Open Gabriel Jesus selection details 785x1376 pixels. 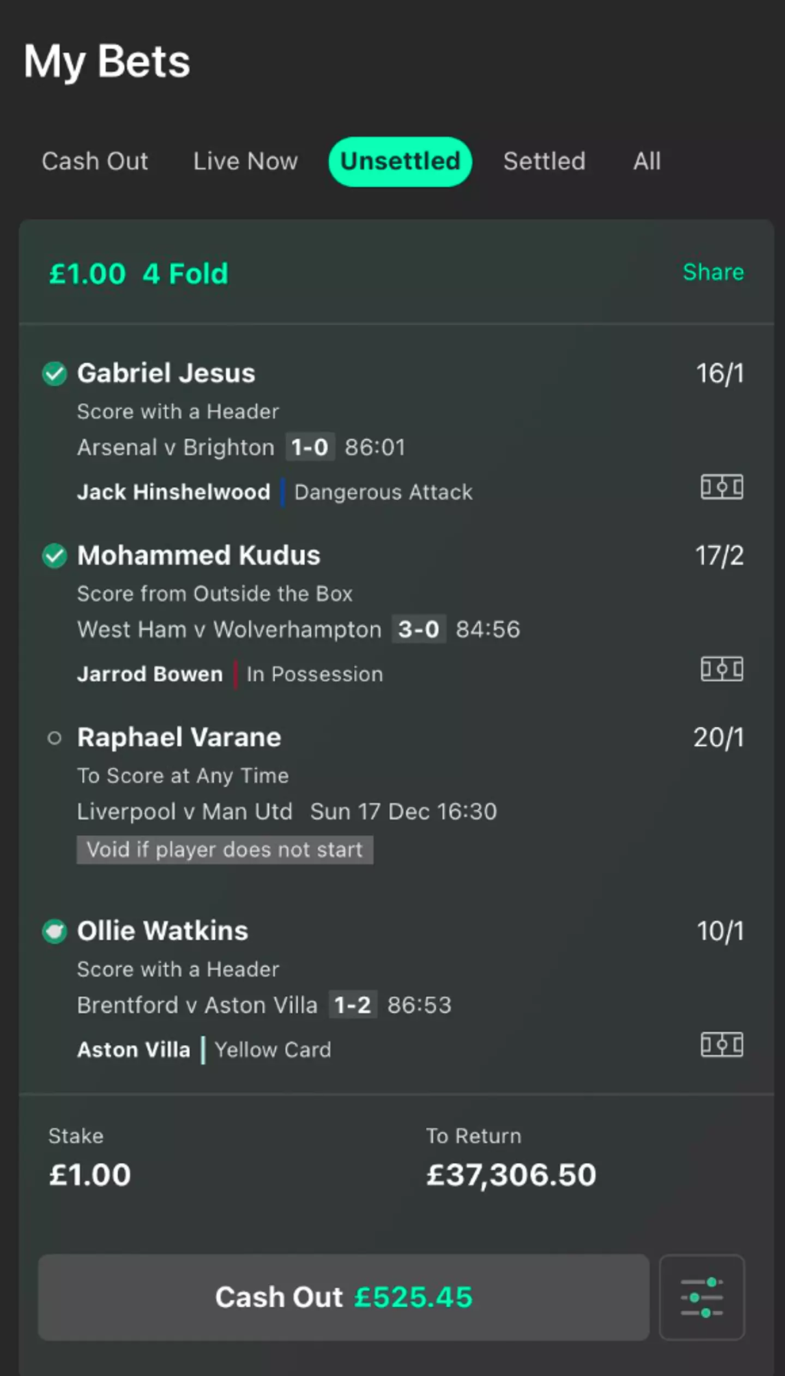[166, 374]
